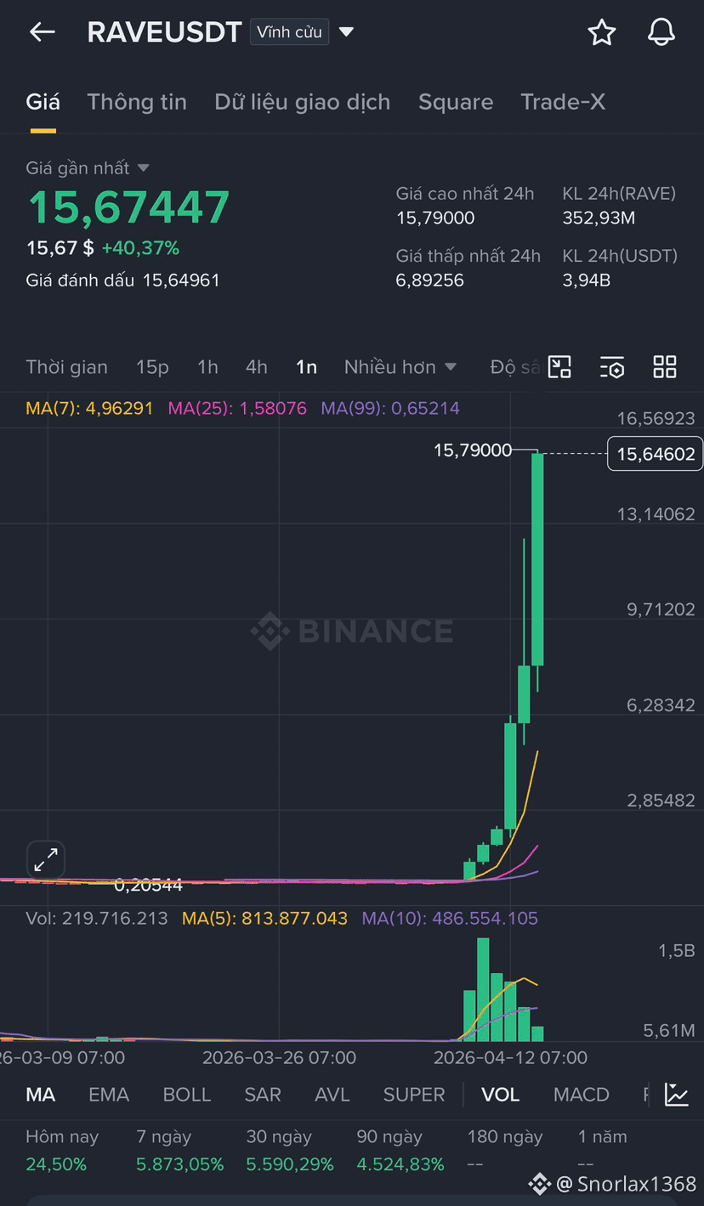Tap the Vĩnh cửu contract label
704x1206 pixels.
[289, 32]
